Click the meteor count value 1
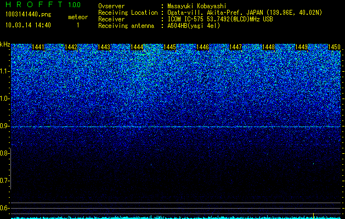This screenshot has height=219, width=345. (x=78, y=25)
